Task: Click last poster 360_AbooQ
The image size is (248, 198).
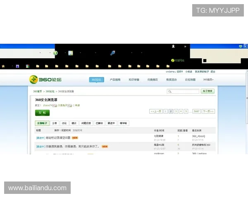Action: coord(198,136)
